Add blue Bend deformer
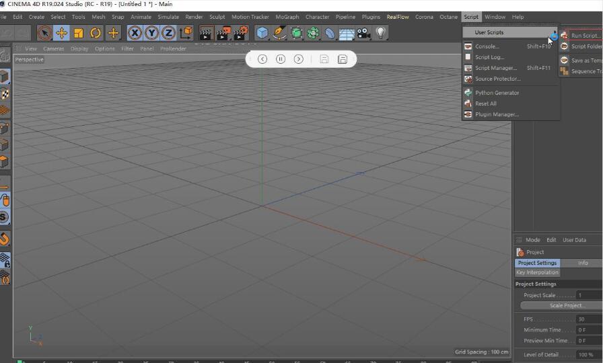Image resolution: width=603 pixels, height=363 pixels. coord(330,33)
